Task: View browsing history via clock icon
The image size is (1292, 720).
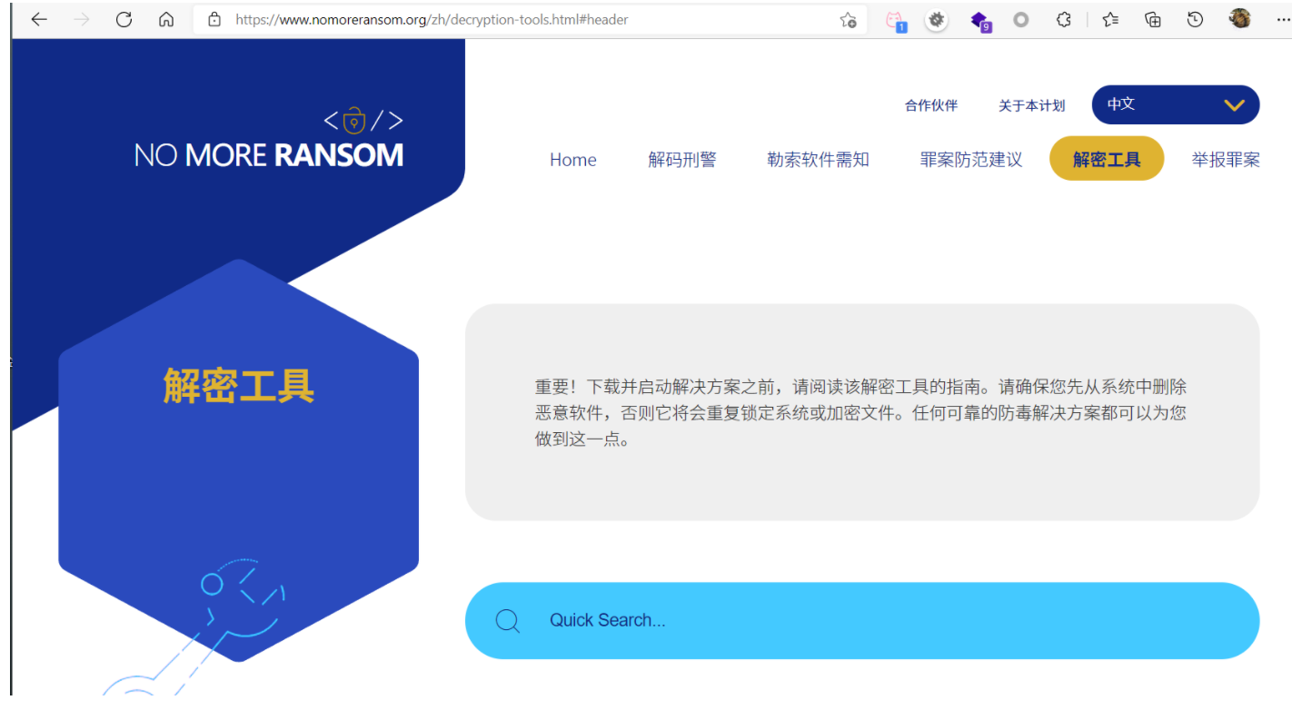Action: point(1194,18)
